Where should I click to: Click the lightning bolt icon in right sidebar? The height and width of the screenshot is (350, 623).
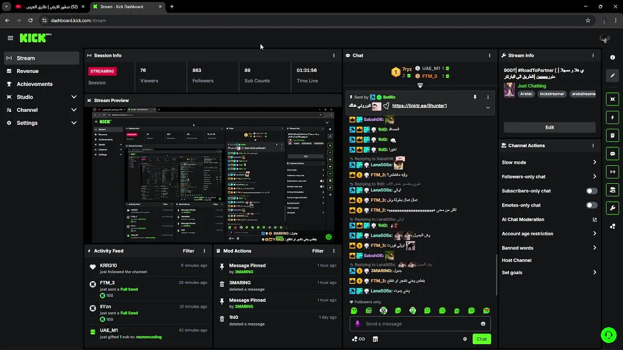tap(612, 117)
